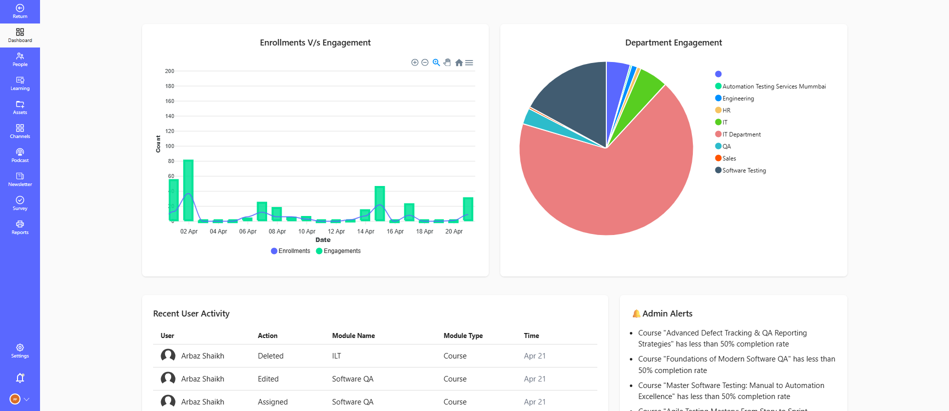Click the chart zoom out minus icon
The image size is (949, 411).
coord(425,62)
